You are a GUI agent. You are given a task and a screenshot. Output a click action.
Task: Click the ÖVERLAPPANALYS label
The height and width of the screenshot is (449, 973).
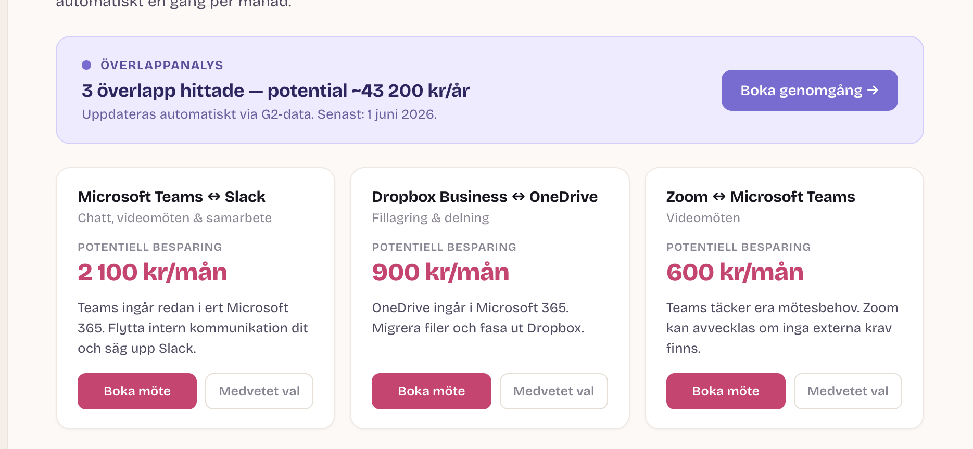tap(162, 65)
